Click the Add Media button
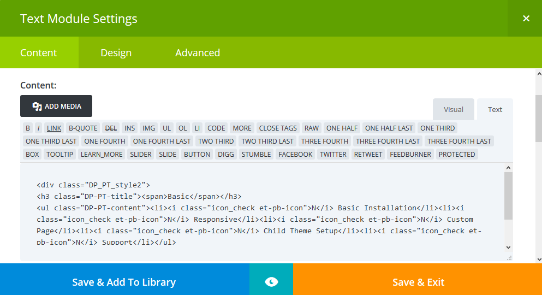Viewport: 542px width, 295px height. pyautogui.click(x=56, y=106)
